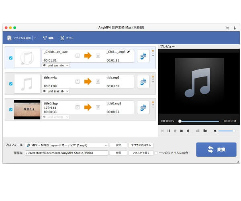Mute the preview with the speaker icon
Viewport: 241px width, 201px height.
coord(215,131)
